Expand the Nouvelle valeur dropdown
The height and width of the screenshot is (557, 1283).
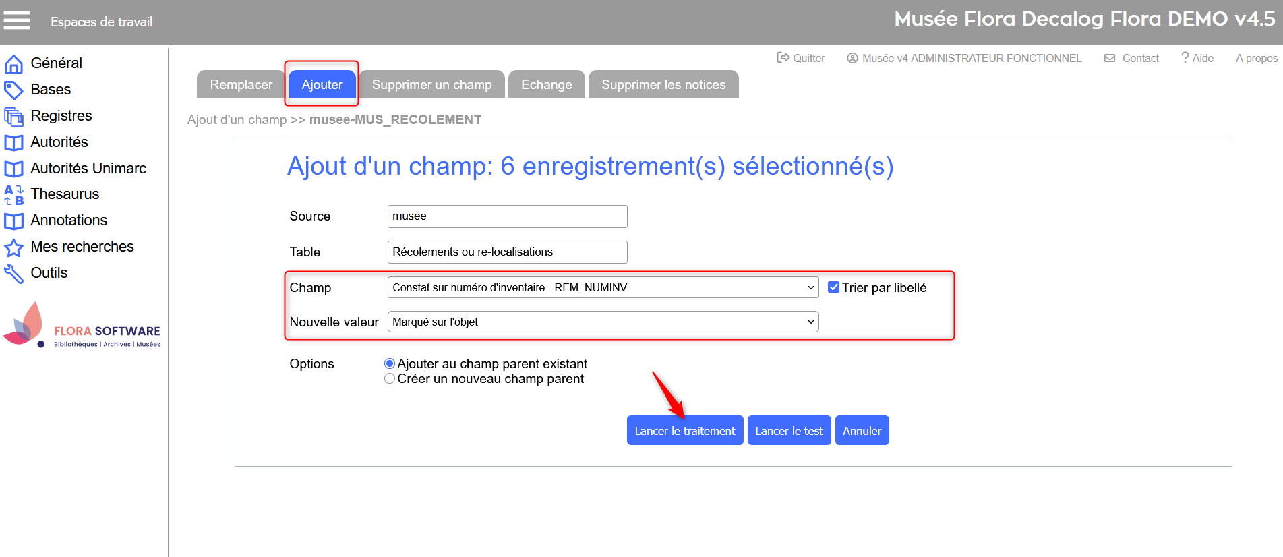(x=603, y=322)
